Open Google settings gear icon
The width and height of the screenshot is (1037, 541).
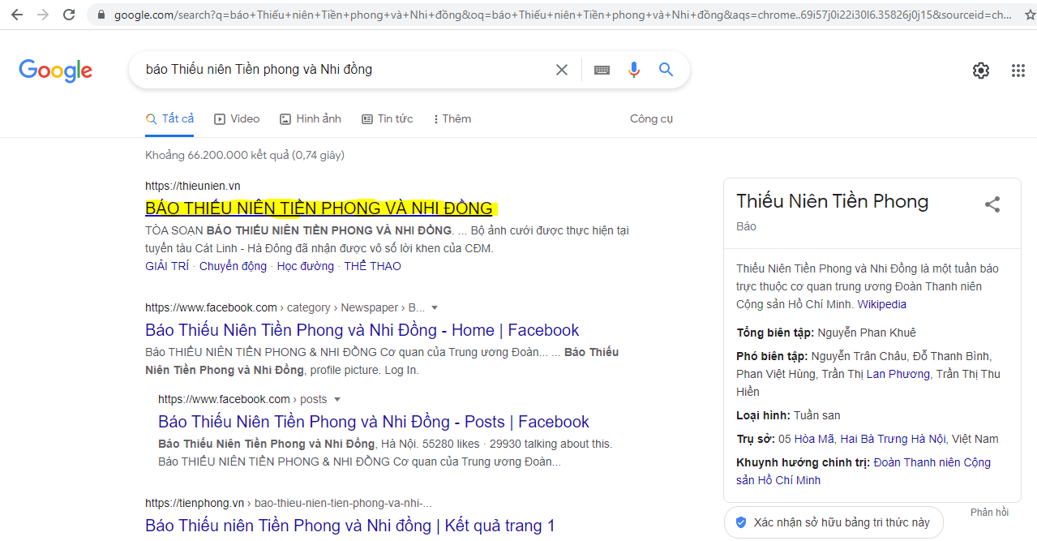pos(981,71)
